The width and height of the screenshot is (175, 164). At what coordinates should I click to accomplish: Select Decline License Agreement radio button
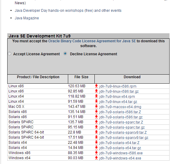(x=65, y=54)
